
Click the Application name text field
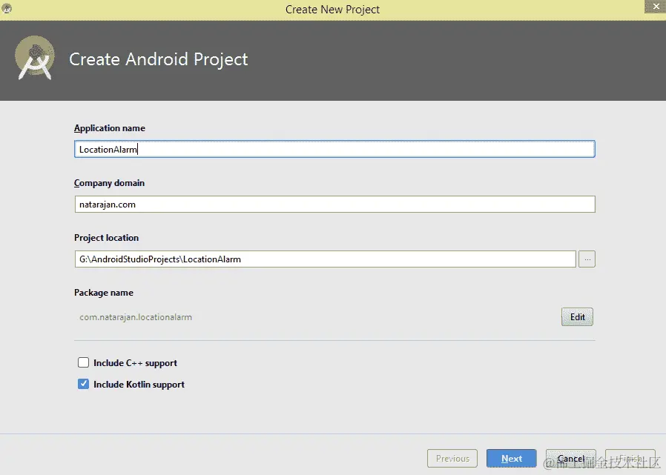334,149
